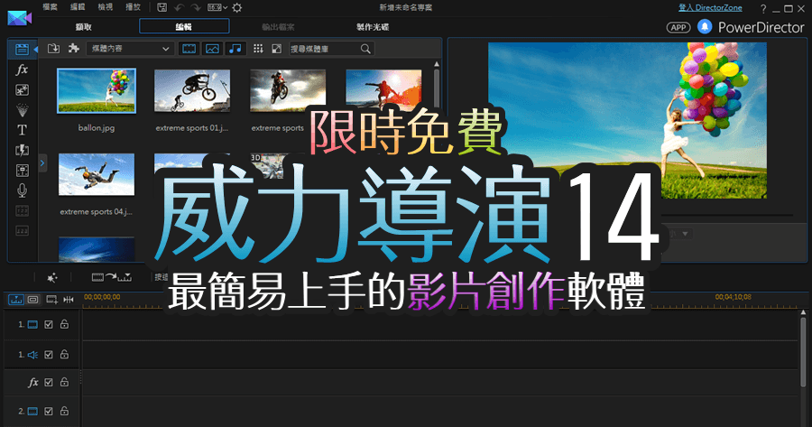Lock the fx track
The image size is (812, 427).
pos(64,382)
